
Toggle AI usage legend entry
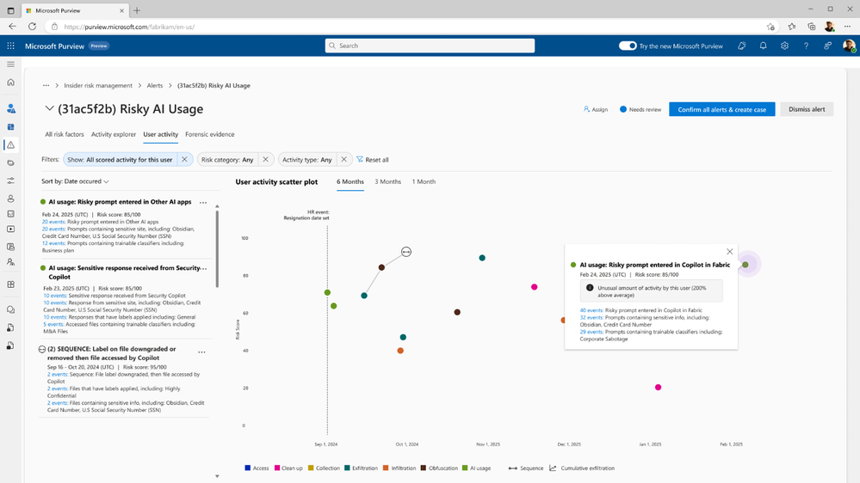point(477,468)
